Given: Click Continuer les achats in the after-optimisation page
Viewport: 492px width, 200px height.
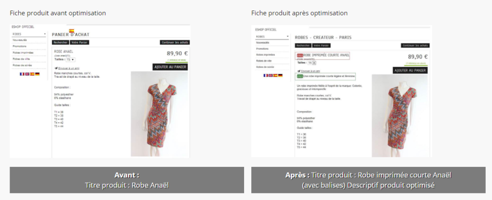Looking at the screenshot, I should click(x=416, y=46).
